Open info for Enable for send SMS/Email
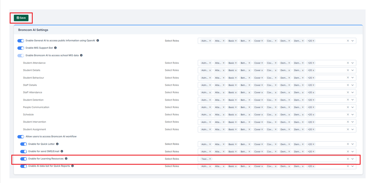The height and width of the screenshot is (183, 375). point(62,151)
